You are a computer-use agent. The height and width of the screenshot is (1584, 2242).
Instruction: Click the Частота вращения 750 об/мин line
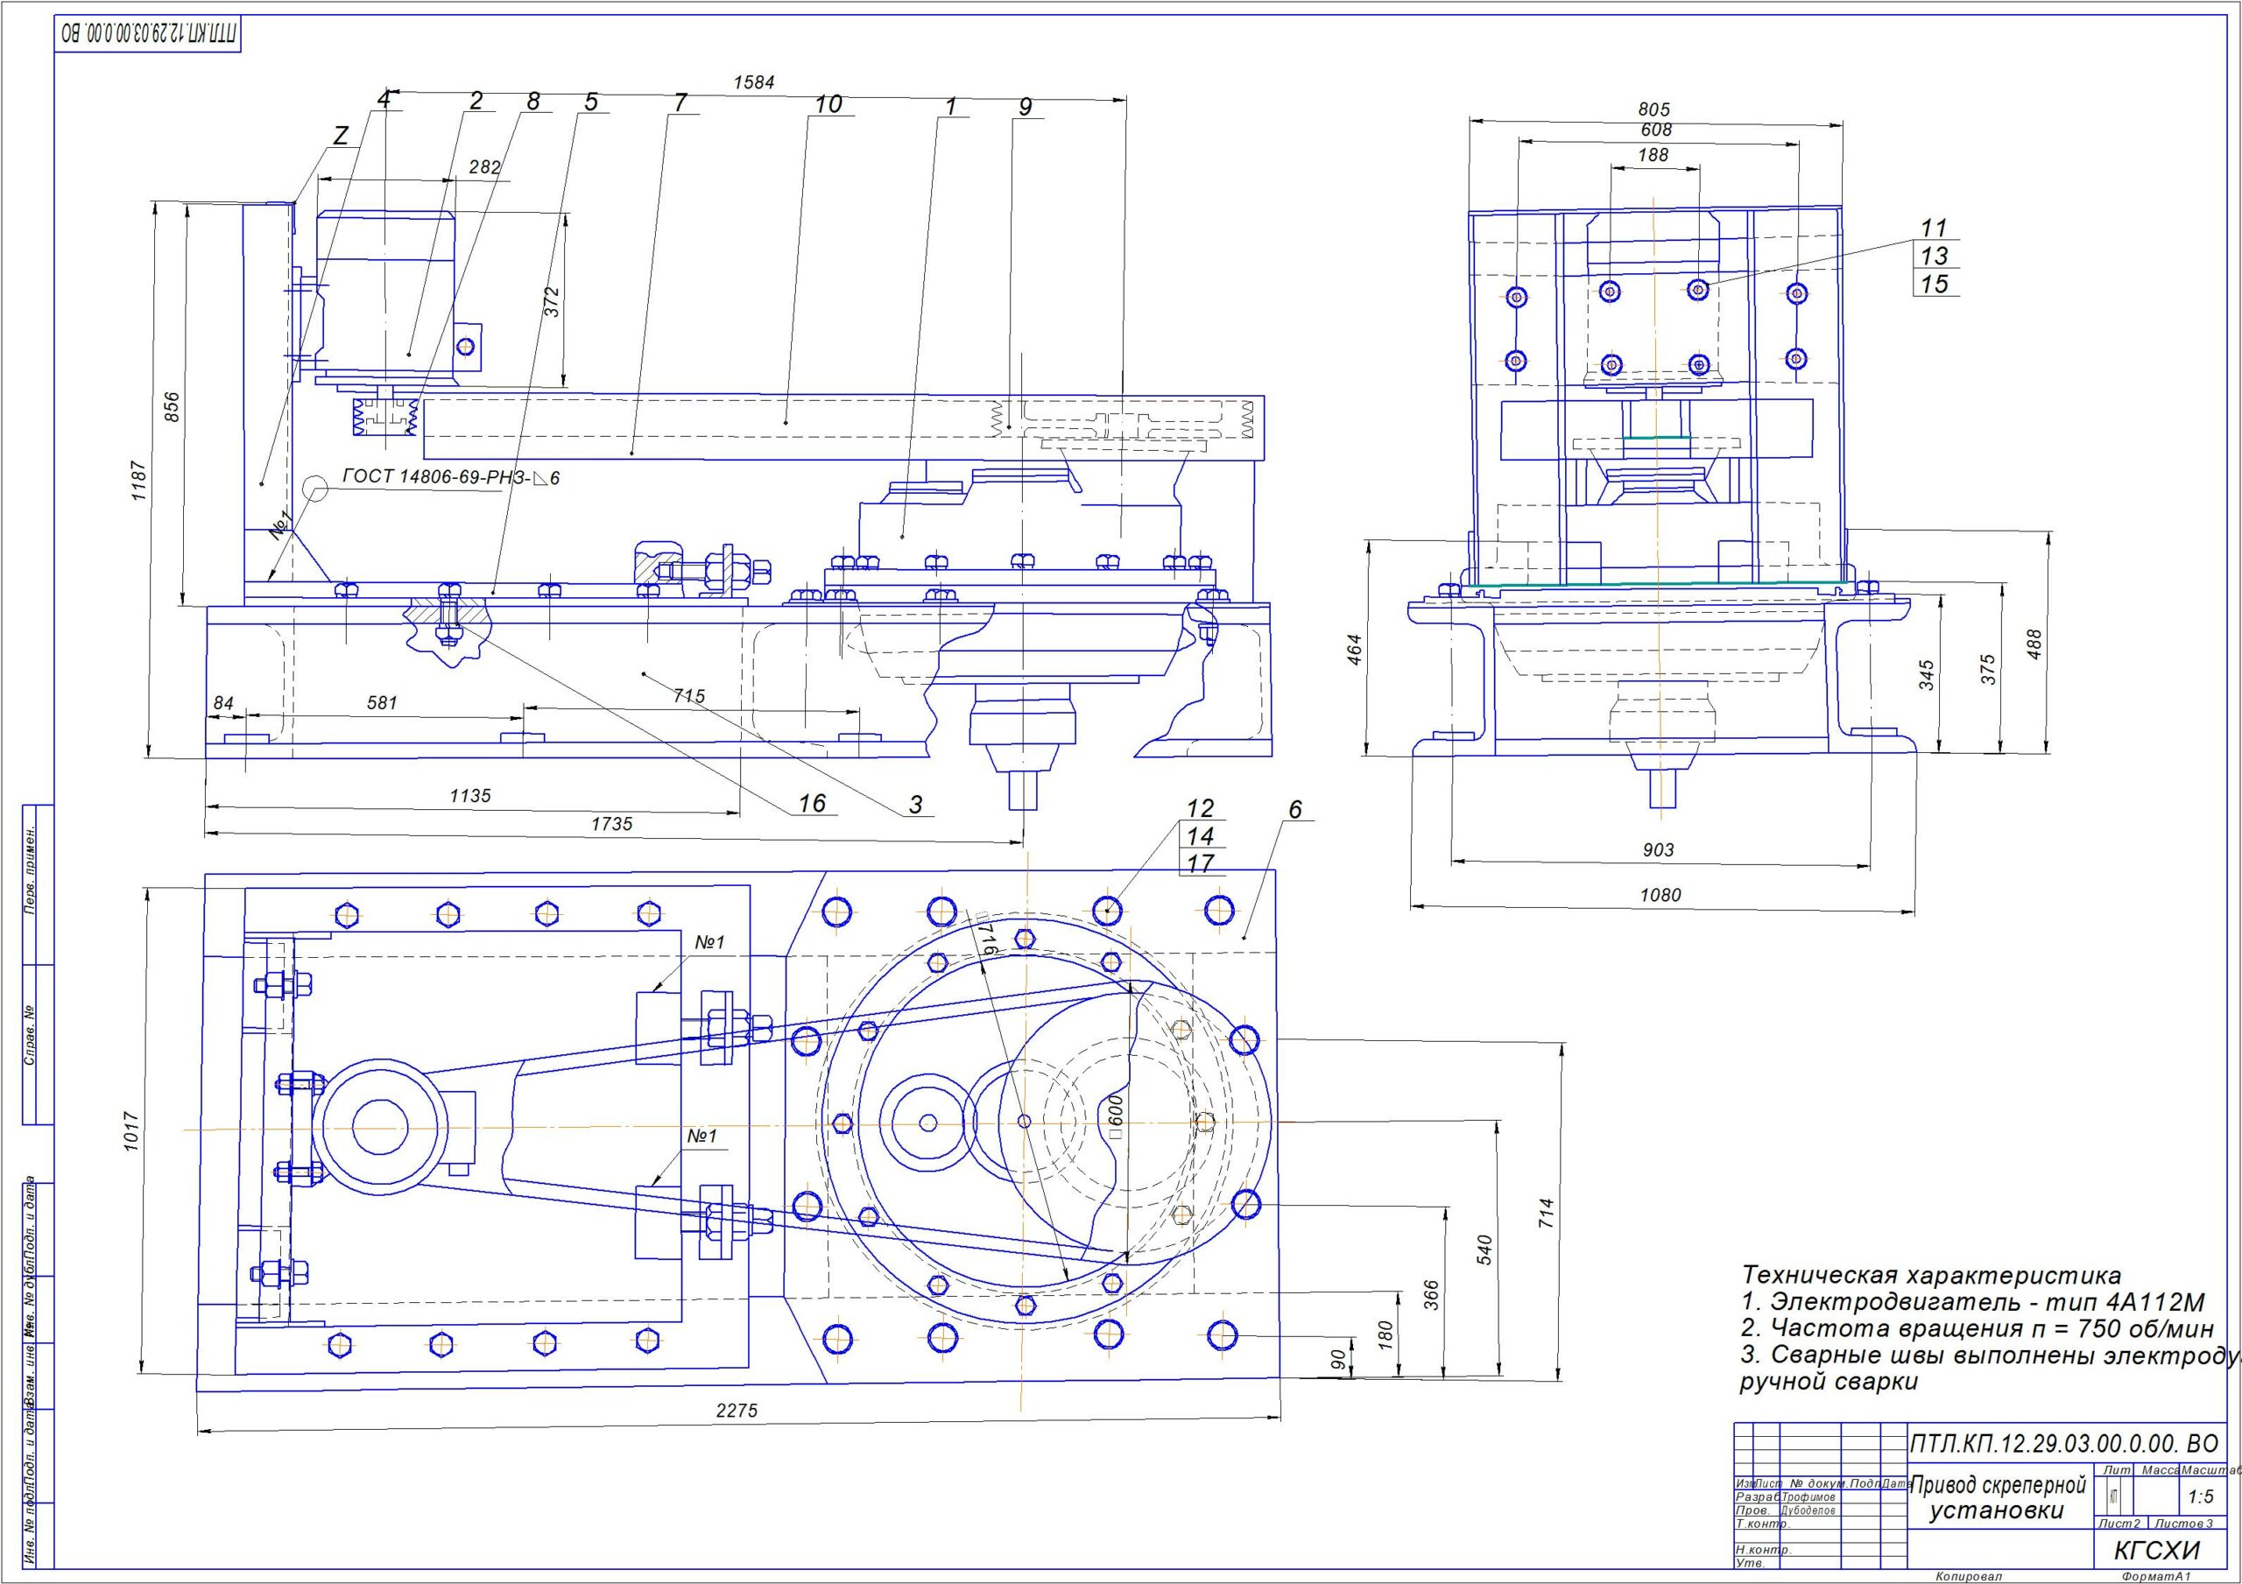pos(1977,1329)
